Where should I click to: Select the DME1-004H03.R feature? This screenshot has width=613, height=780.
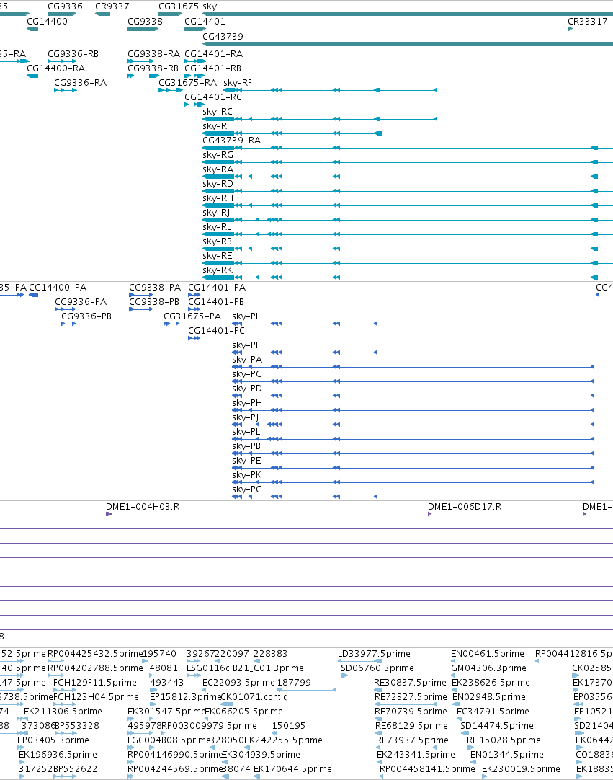[143, 507]
